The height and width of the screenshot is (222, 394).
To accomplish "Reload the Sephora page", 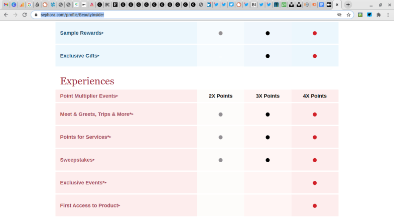I will pyautogui.click(x=25, y=15).
